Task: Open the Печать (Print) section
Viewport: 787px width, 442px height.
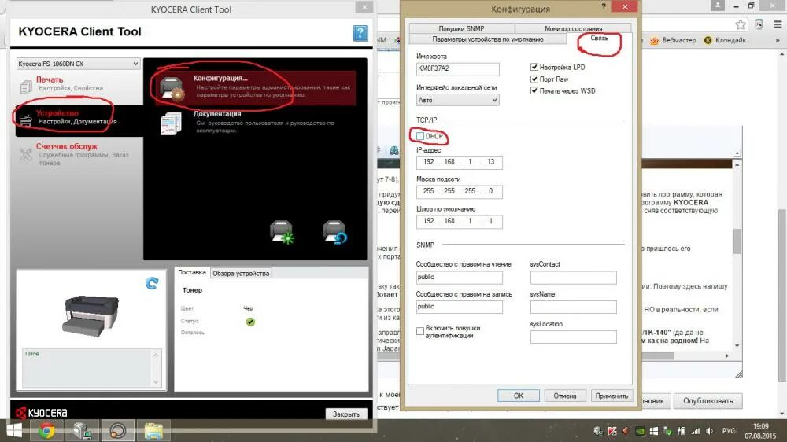Action: [x=79, y=84]
